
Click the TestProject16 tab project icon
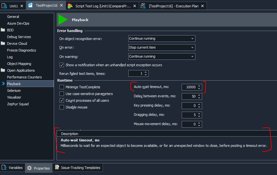(x=30, y=5)
